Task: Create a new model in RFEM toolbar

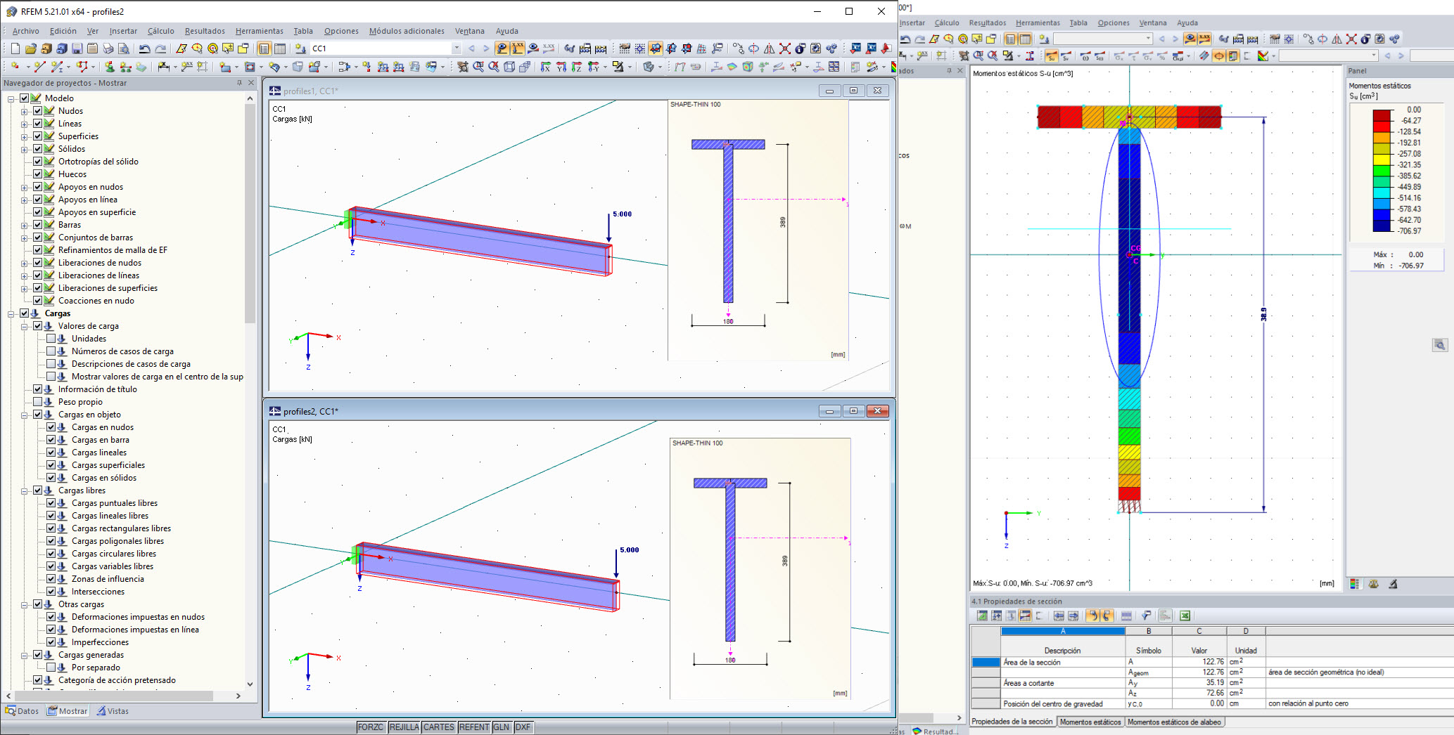Action: pyautogui.click(x=15, y=48)
